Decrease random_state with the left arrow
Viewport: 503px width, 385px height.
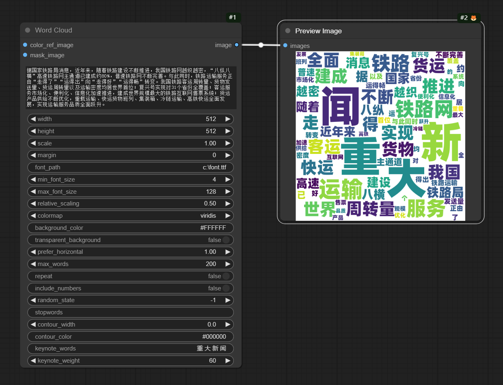tap(33, 300)
